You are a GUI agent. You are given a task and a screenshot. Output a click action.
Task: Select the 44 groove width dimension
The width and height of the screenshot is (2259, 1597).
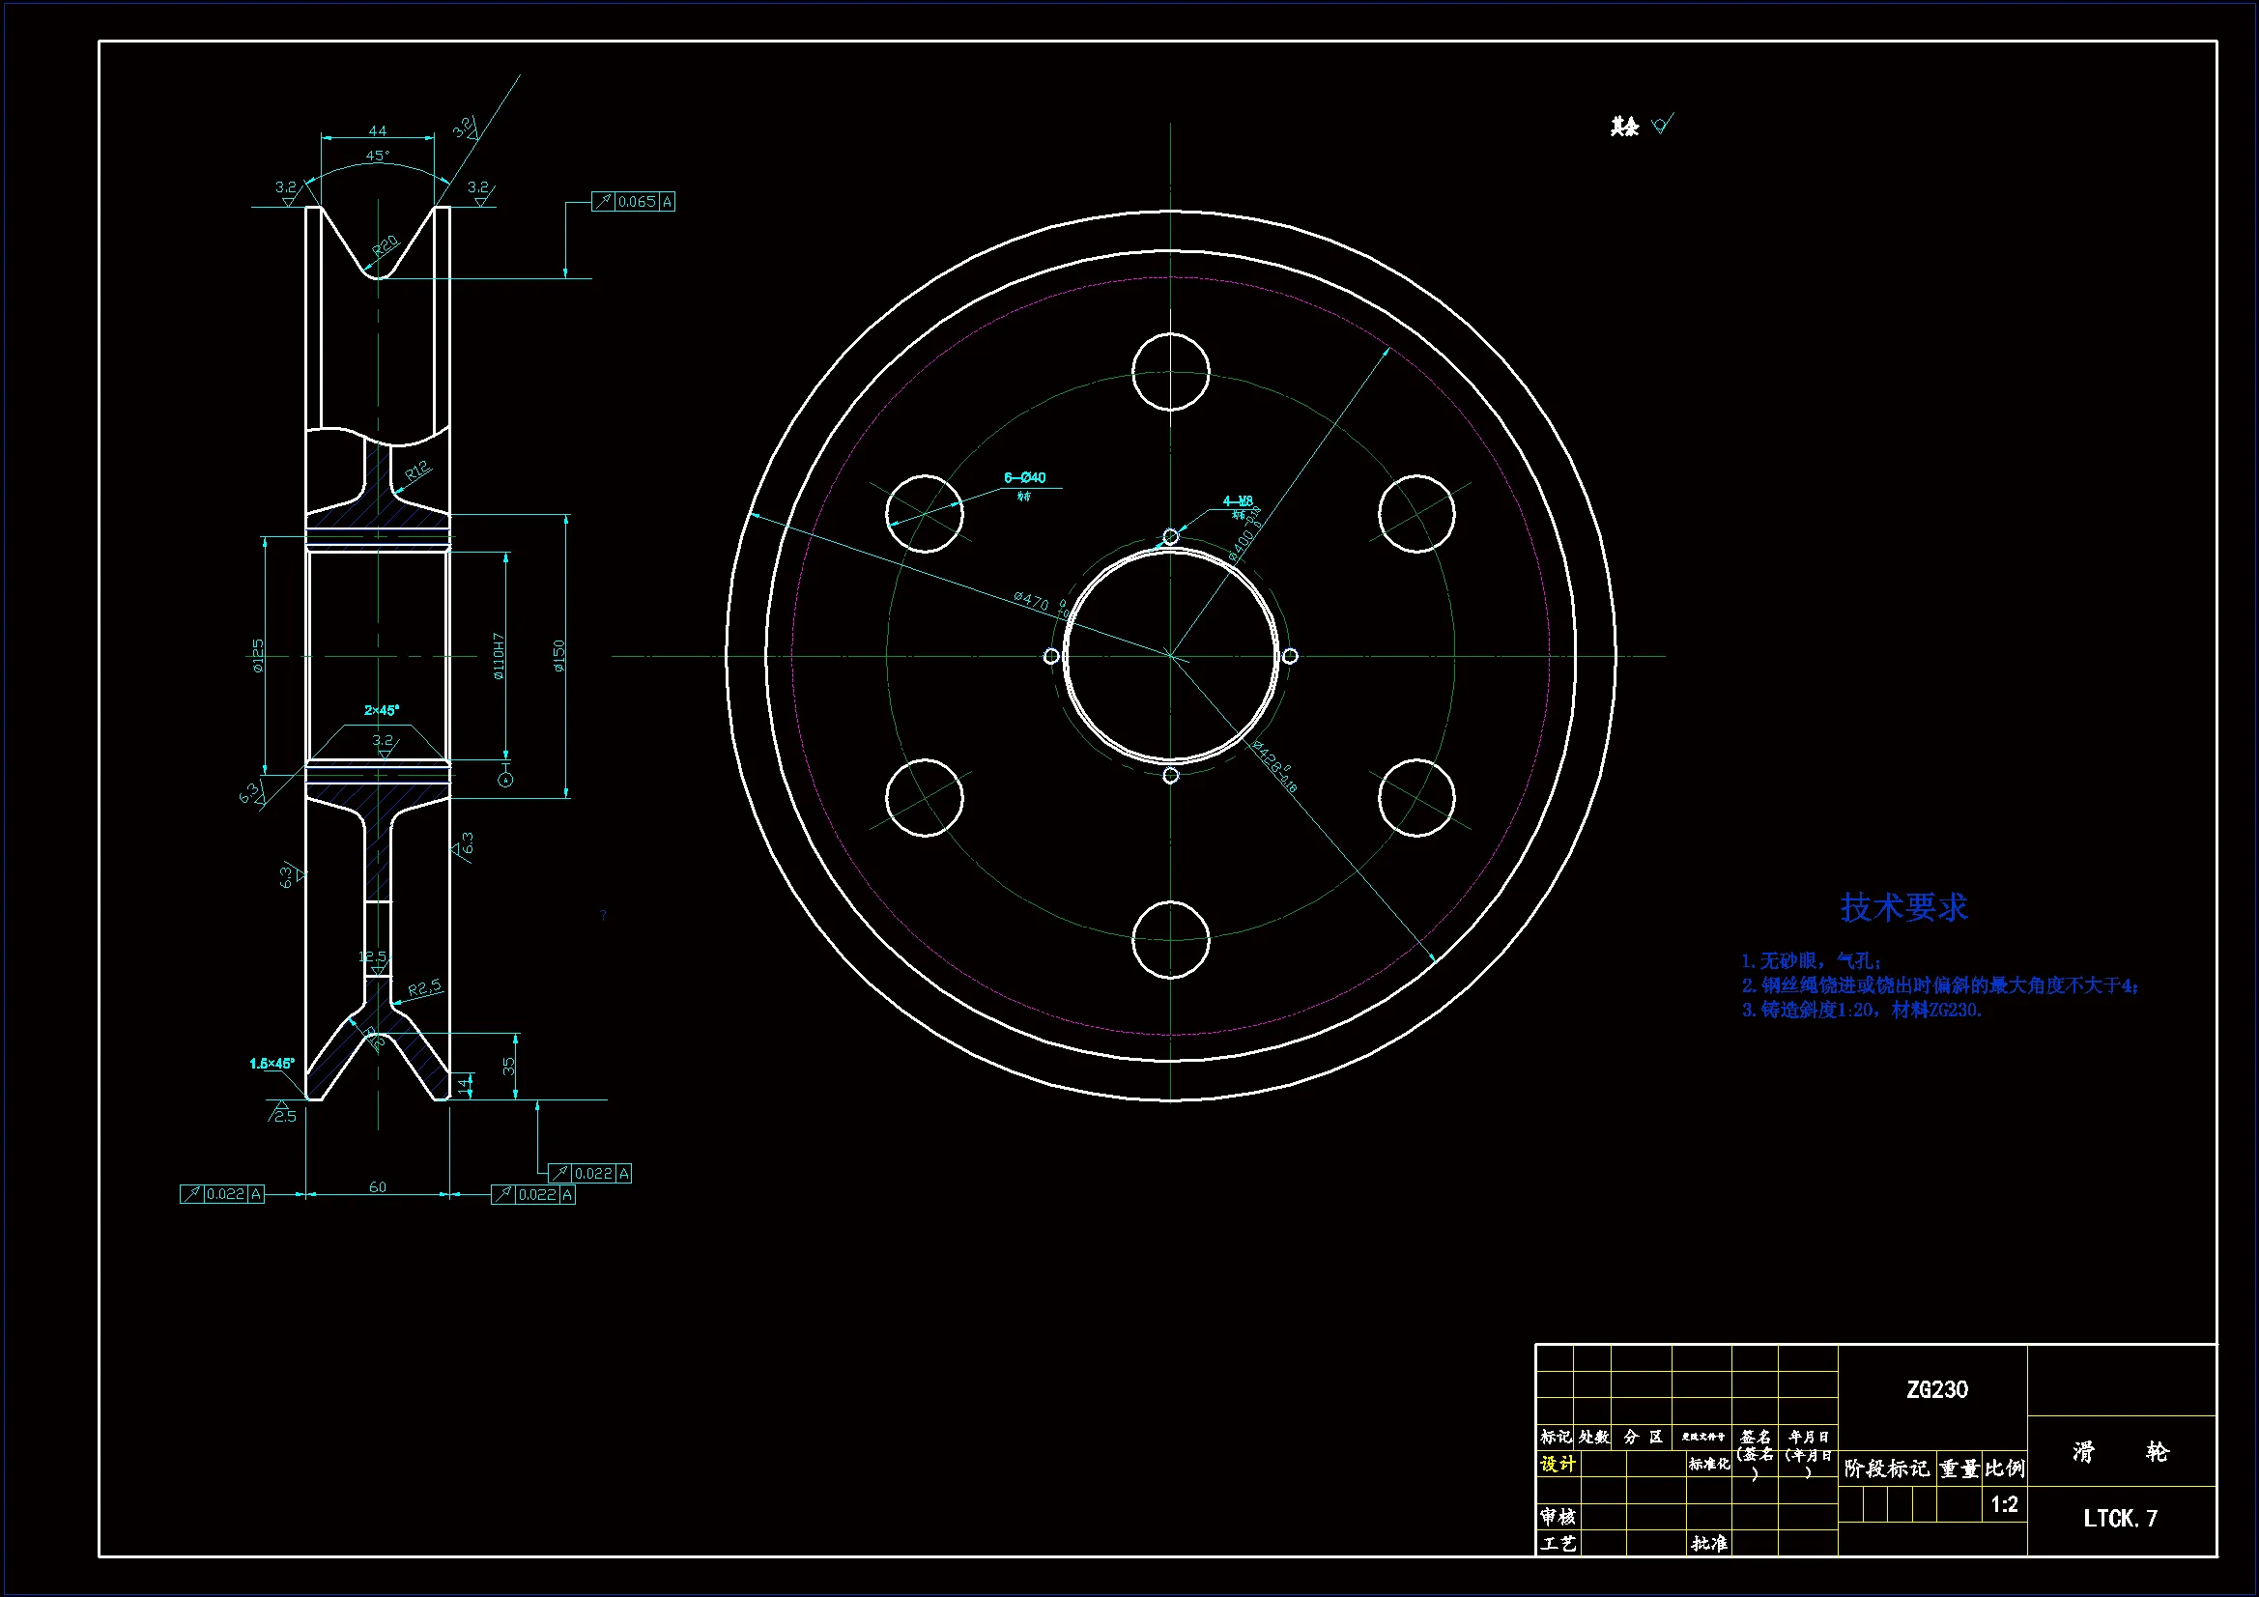pyautogui.click(x=378, y=130)
